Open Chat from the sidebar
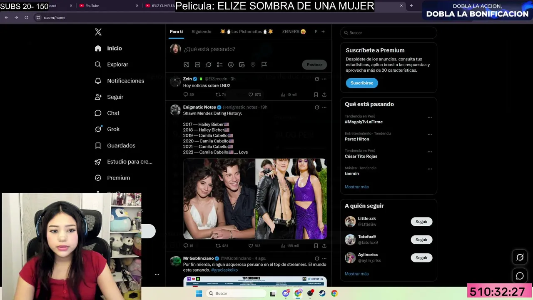 (107, 113)
